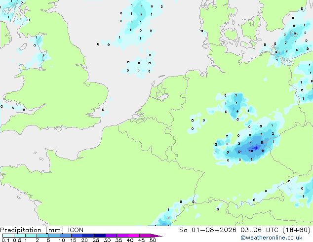Click the '10' precipitation value on the map
Image resolution: width=313 pixels, height=242 pixels.
tap(251, 151)
